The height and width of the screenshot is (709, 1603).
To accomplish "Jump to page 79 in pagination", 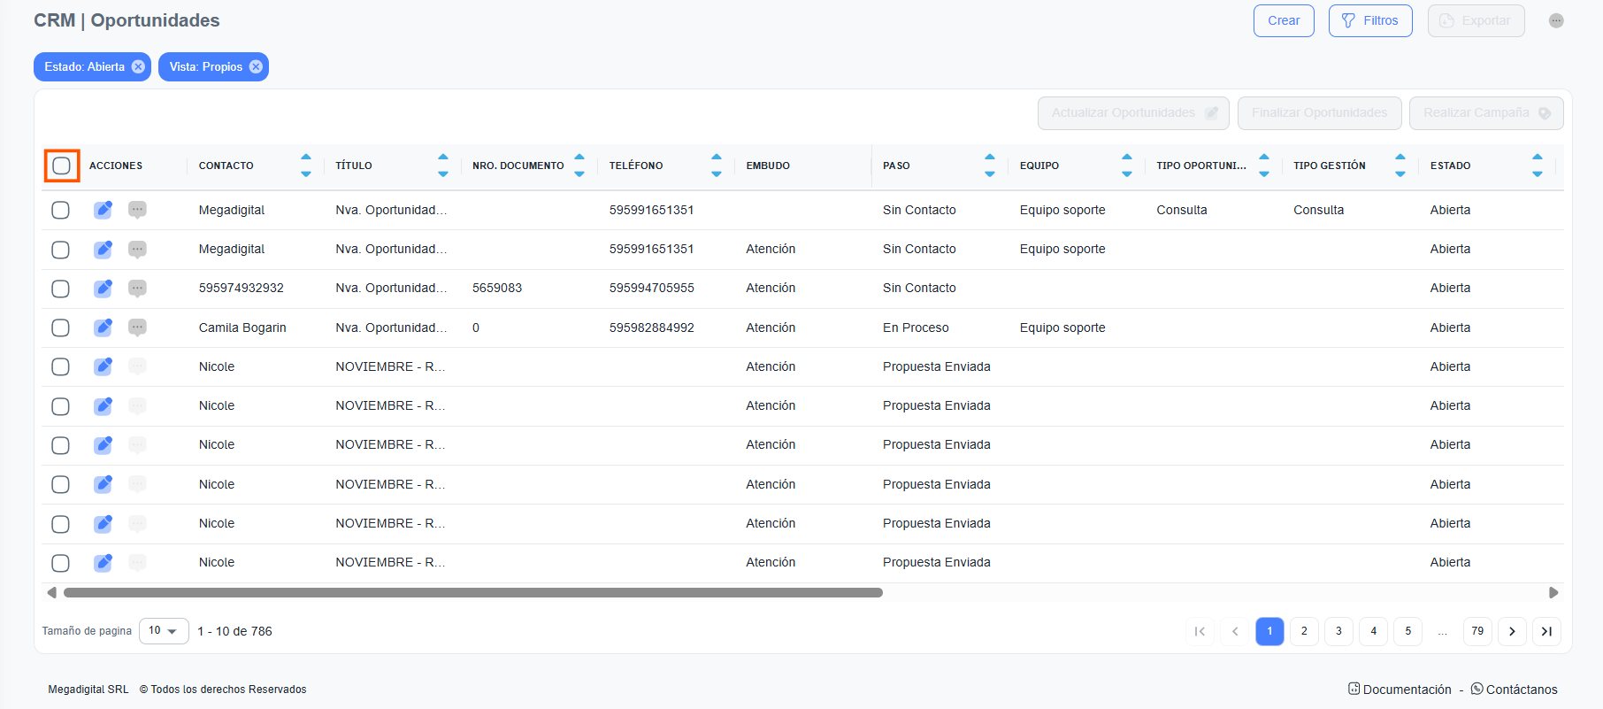I will pyautogui.click(x=1477, y=631).
